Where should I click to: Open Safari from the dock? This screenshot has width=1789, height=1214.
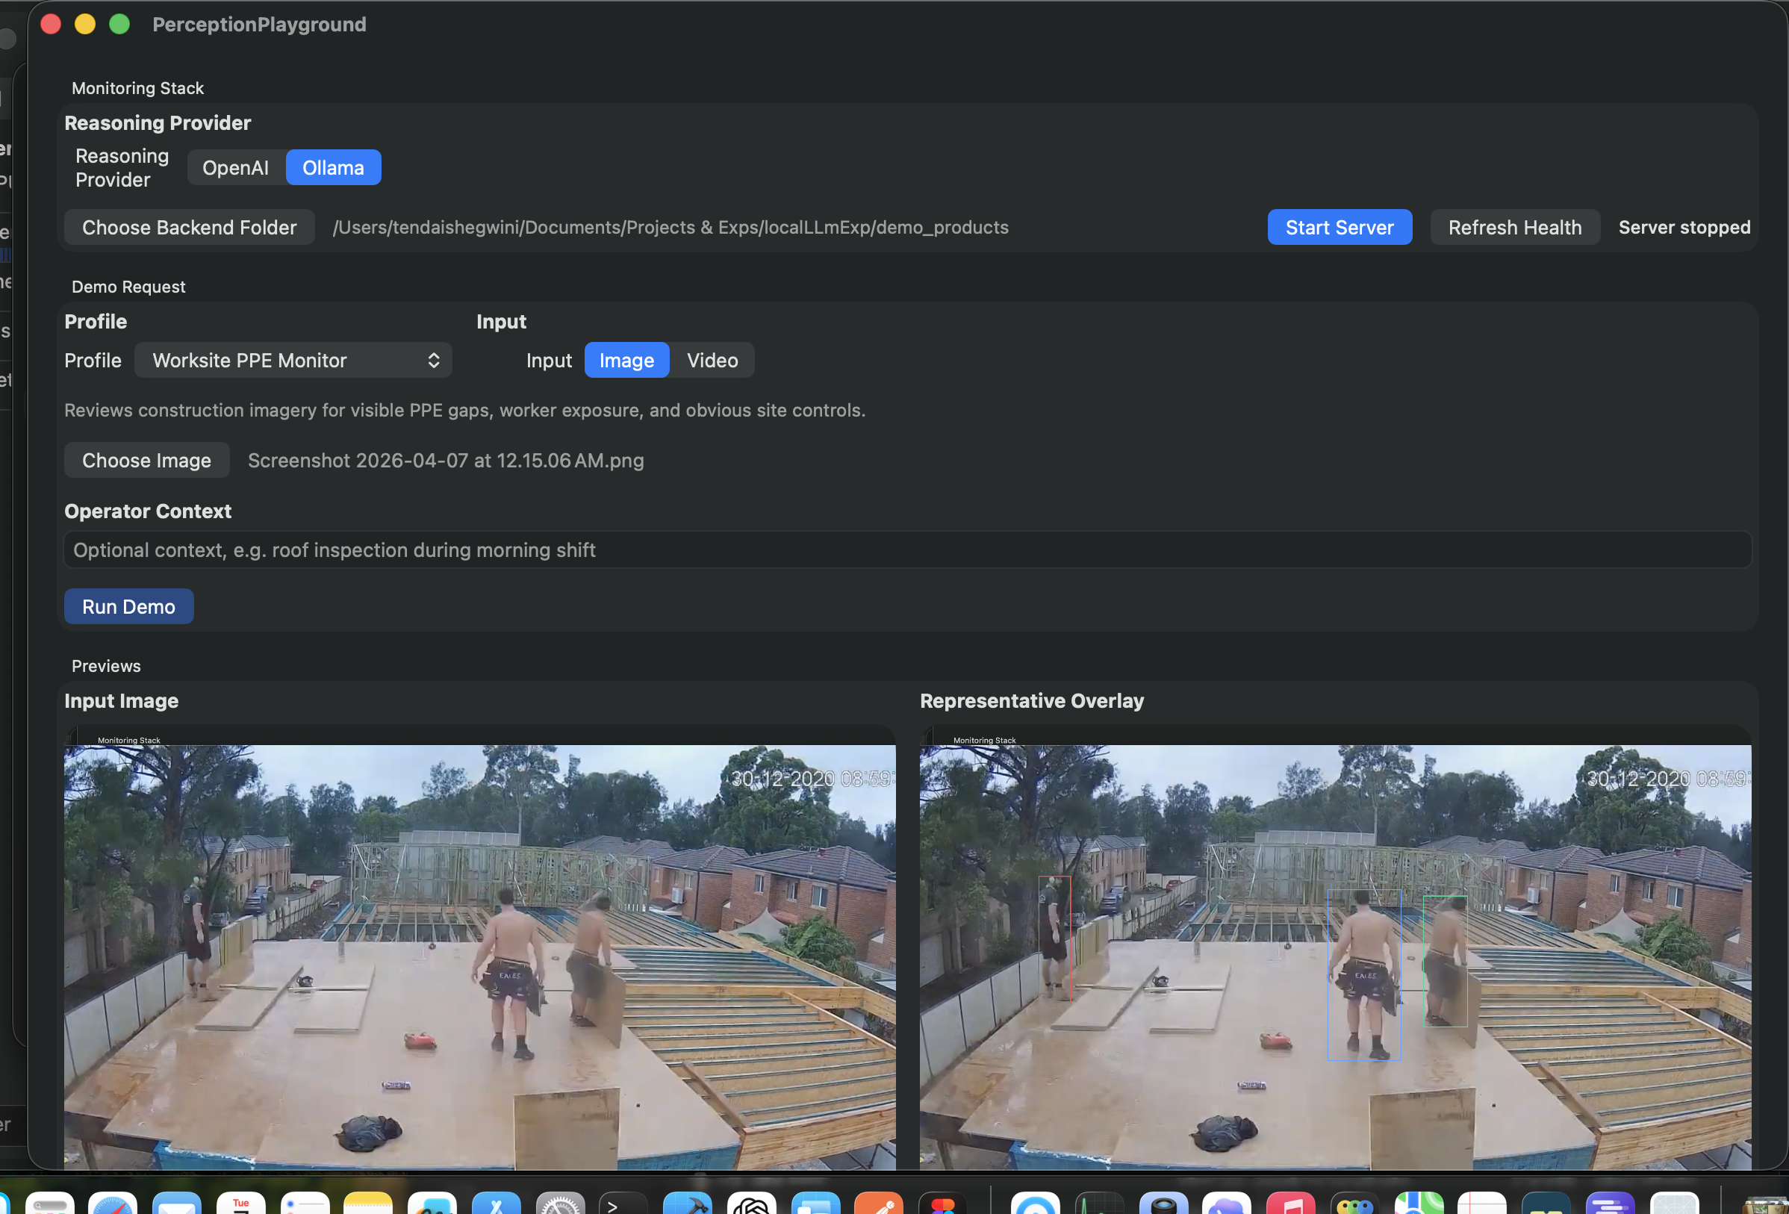point(113,1204)
